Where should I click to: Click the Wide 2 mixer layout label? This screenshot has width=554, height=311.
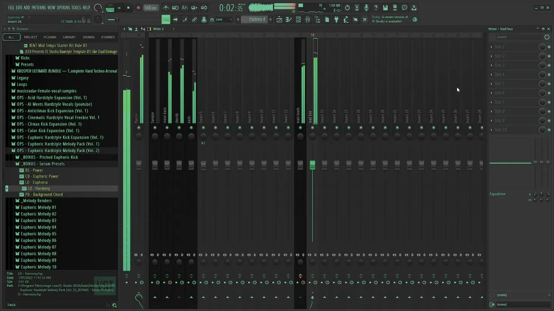[158, 29]
